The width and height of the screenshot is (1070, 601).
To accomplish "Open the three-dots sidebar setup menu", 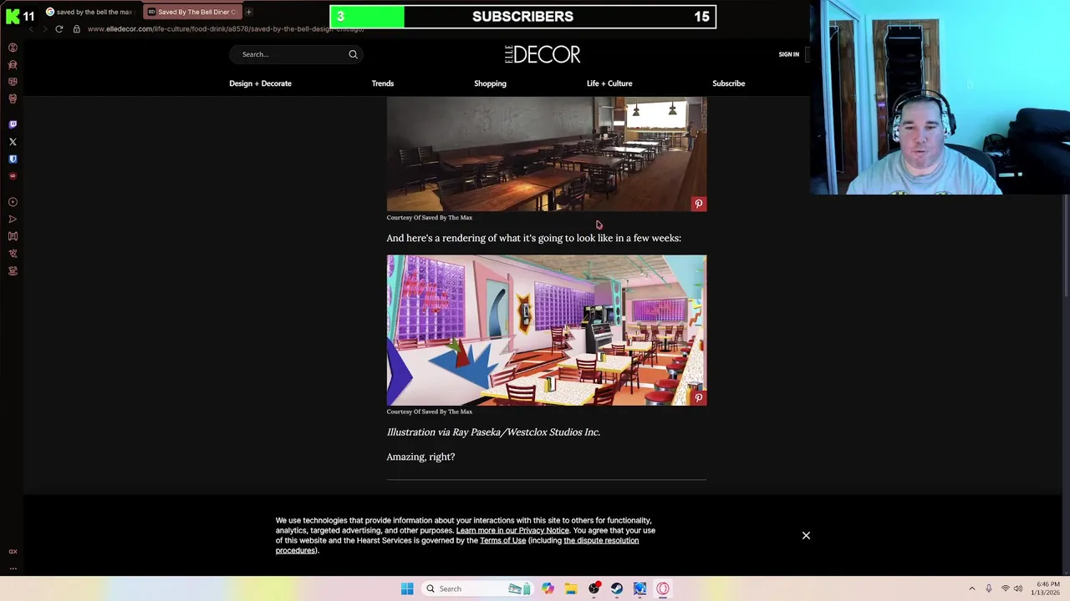I will click(13, 568).
